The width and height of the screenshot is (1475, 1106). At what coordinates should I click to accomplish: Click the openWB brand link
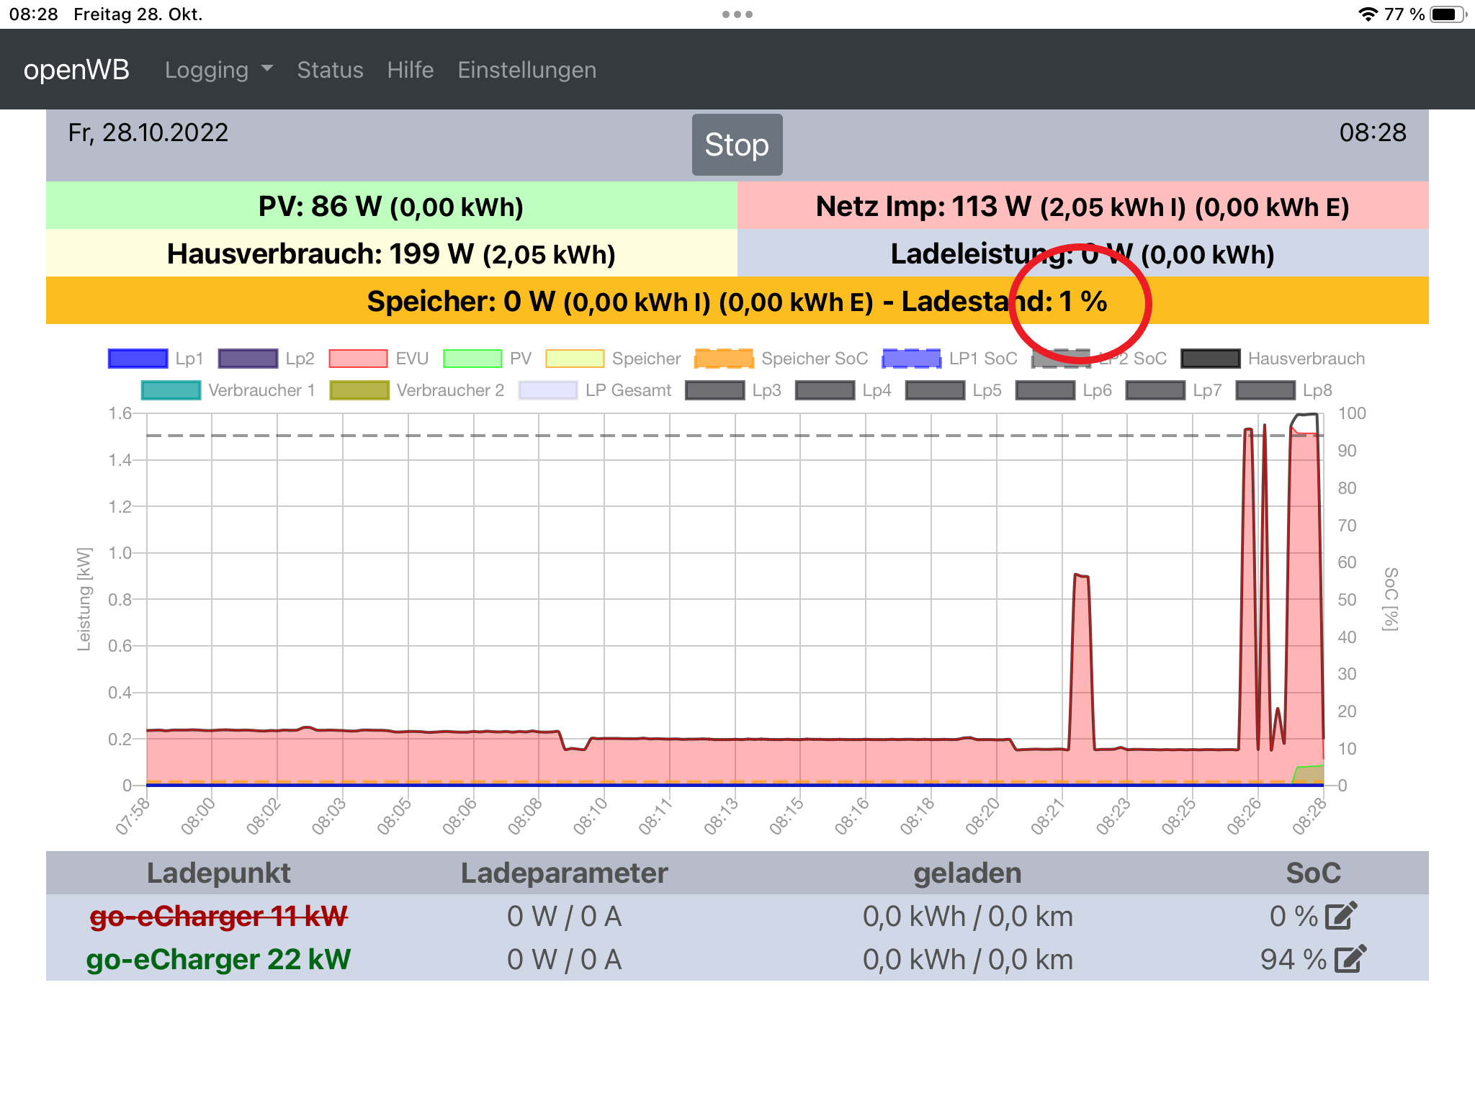[76, 70]
